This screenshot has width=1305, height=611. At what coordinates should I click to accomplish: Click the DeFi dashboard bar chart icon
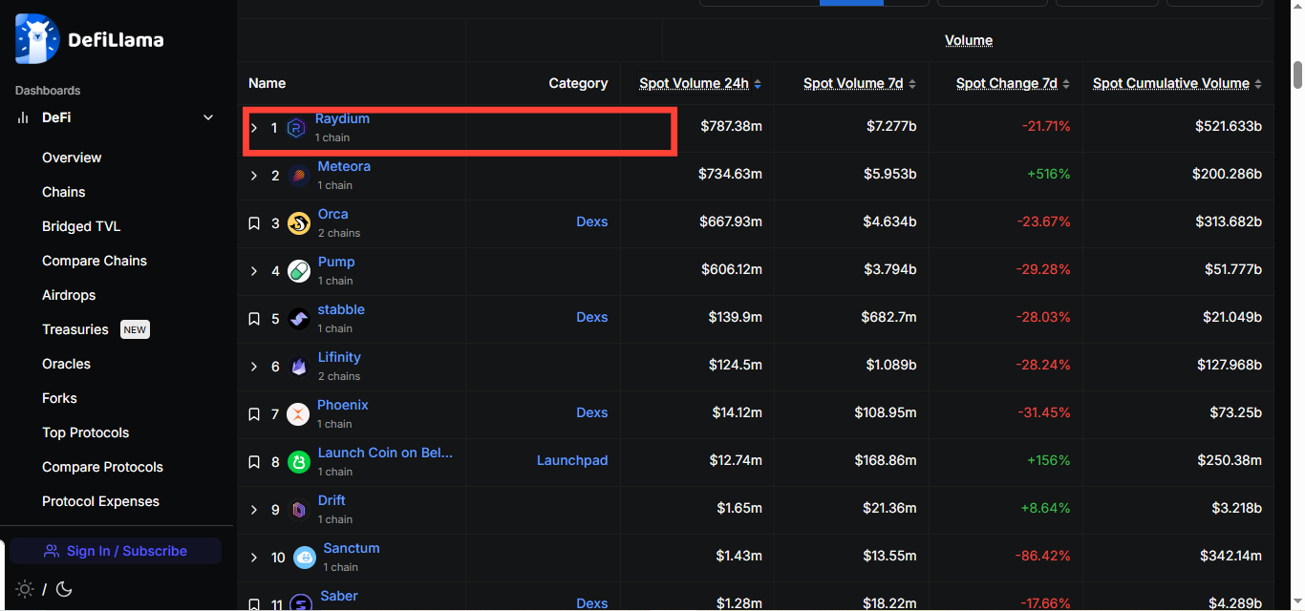23,117
